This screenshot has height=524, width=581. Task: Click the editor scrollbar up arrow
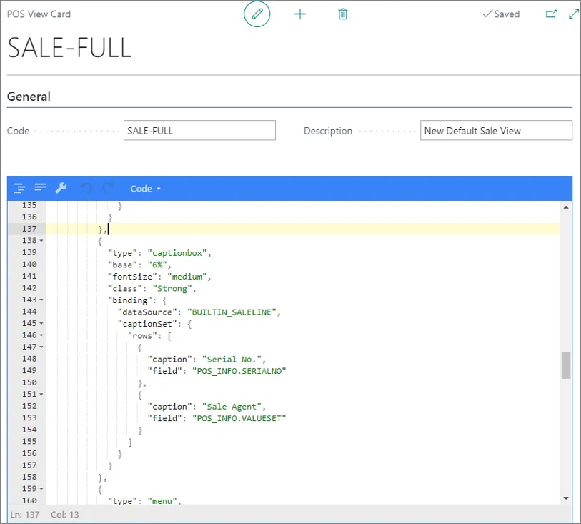[566, 207]
